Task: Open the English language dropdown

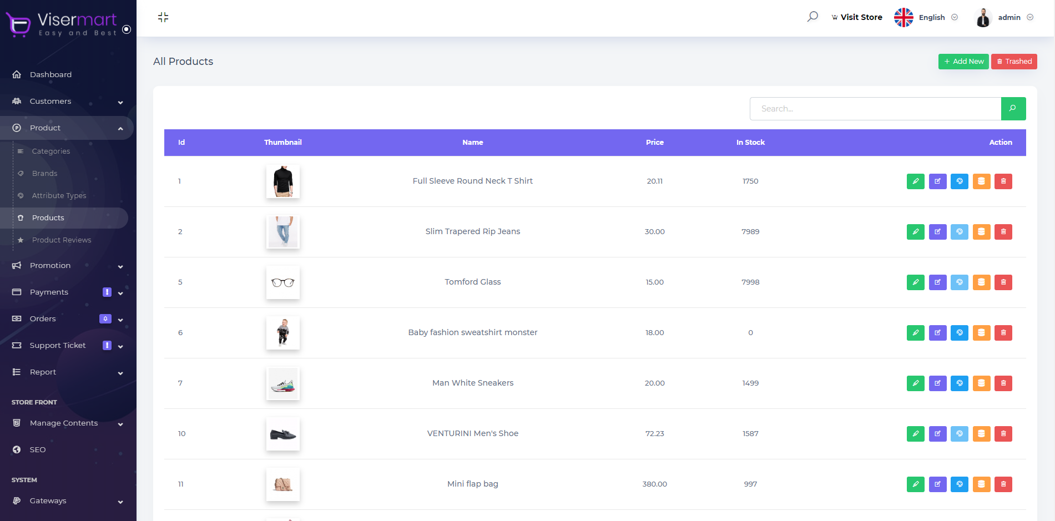Action: point(938,17)
